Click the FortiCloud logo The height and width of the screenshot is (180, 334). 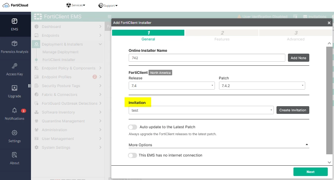tap(15, 5)
